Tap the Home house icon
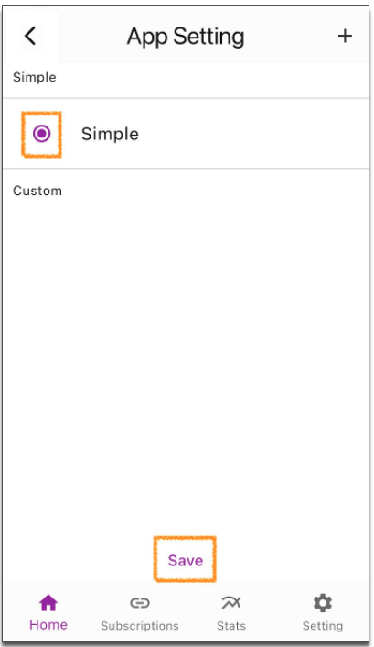Image resolution: width=374 pixels, height=647 pixels. point(48,603)
